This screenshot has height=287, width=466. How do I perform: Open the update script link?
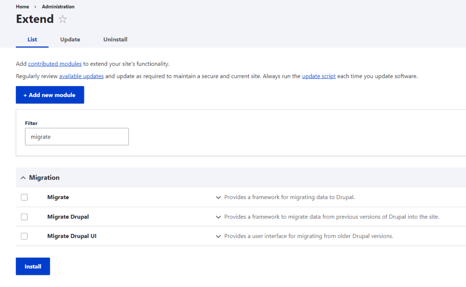318,76
